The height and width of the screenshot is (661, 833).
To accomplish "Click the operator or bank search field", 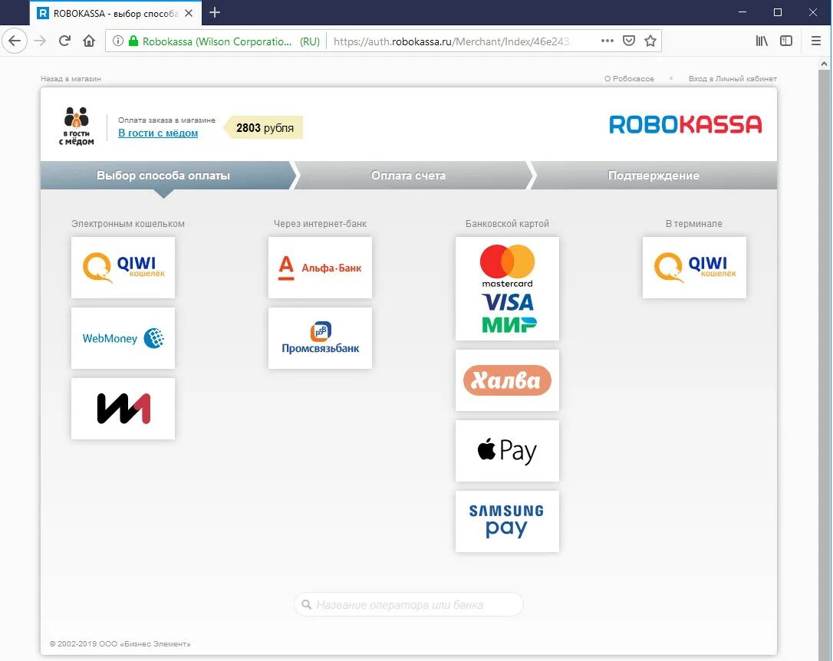I will pyautogui.click(x=409, y=605).
